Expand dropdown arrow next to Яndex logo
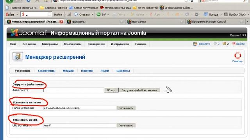 (18, 14)
